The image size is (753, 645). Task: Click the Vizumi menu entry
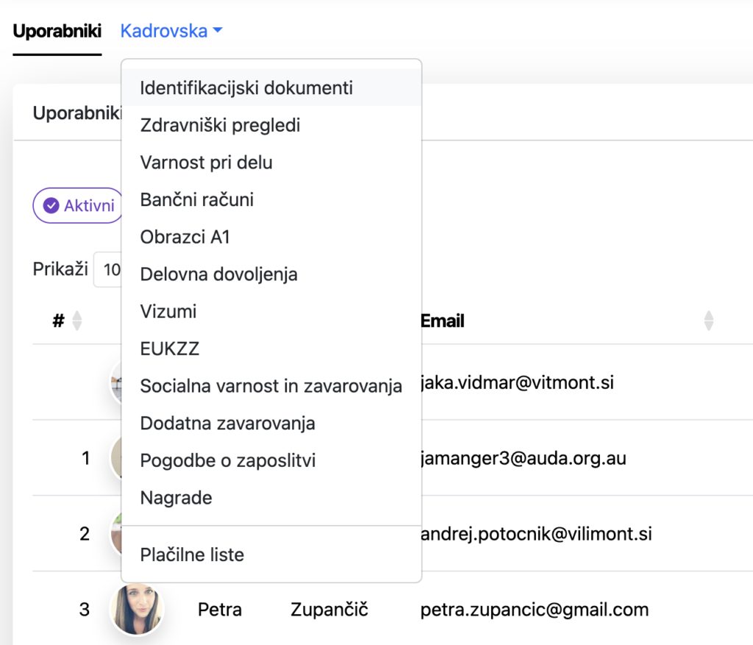[x=168, y=312]
